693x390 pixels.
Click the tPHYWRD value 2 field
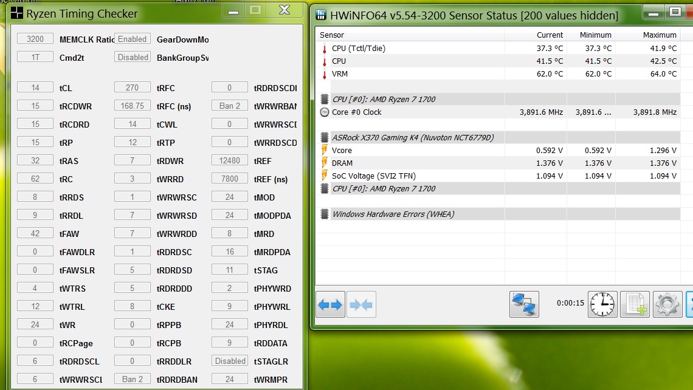pyautogui.click(x=229, y=288)
